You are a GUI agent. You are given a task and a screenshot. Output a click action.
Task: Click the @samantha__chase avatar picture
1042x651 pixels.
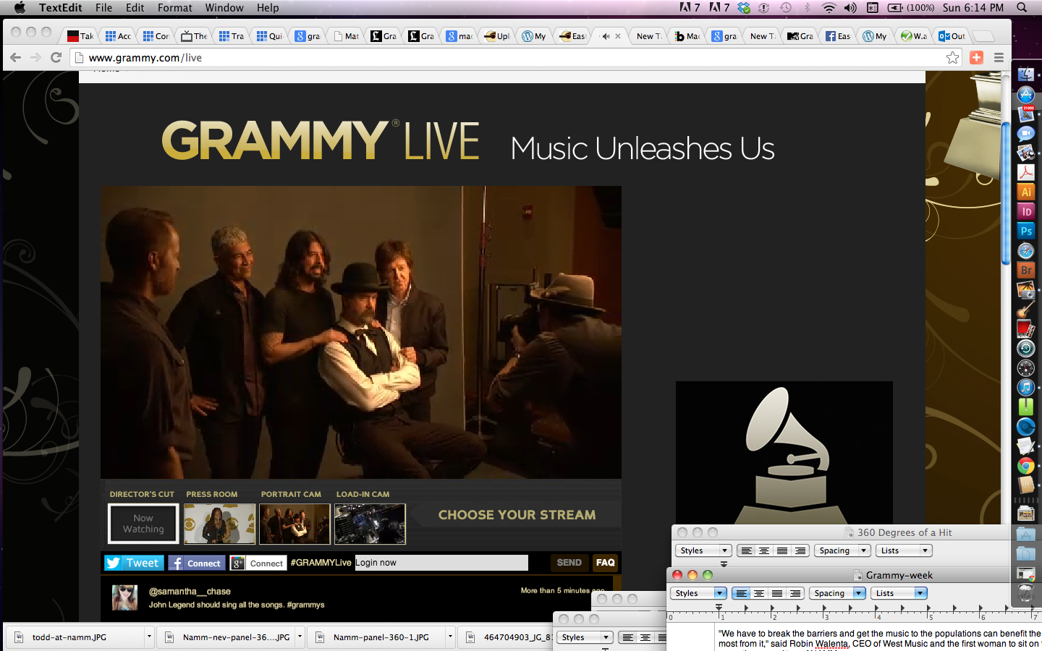tap(124, 597)
